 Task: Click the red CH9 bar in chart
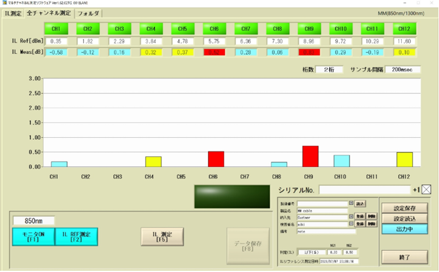click(x=309, y=156)
